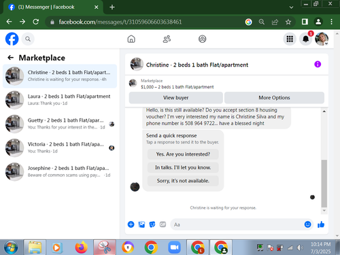Click the address bar URL
Viewport: 340px width, 255px height.
(120, 22)
